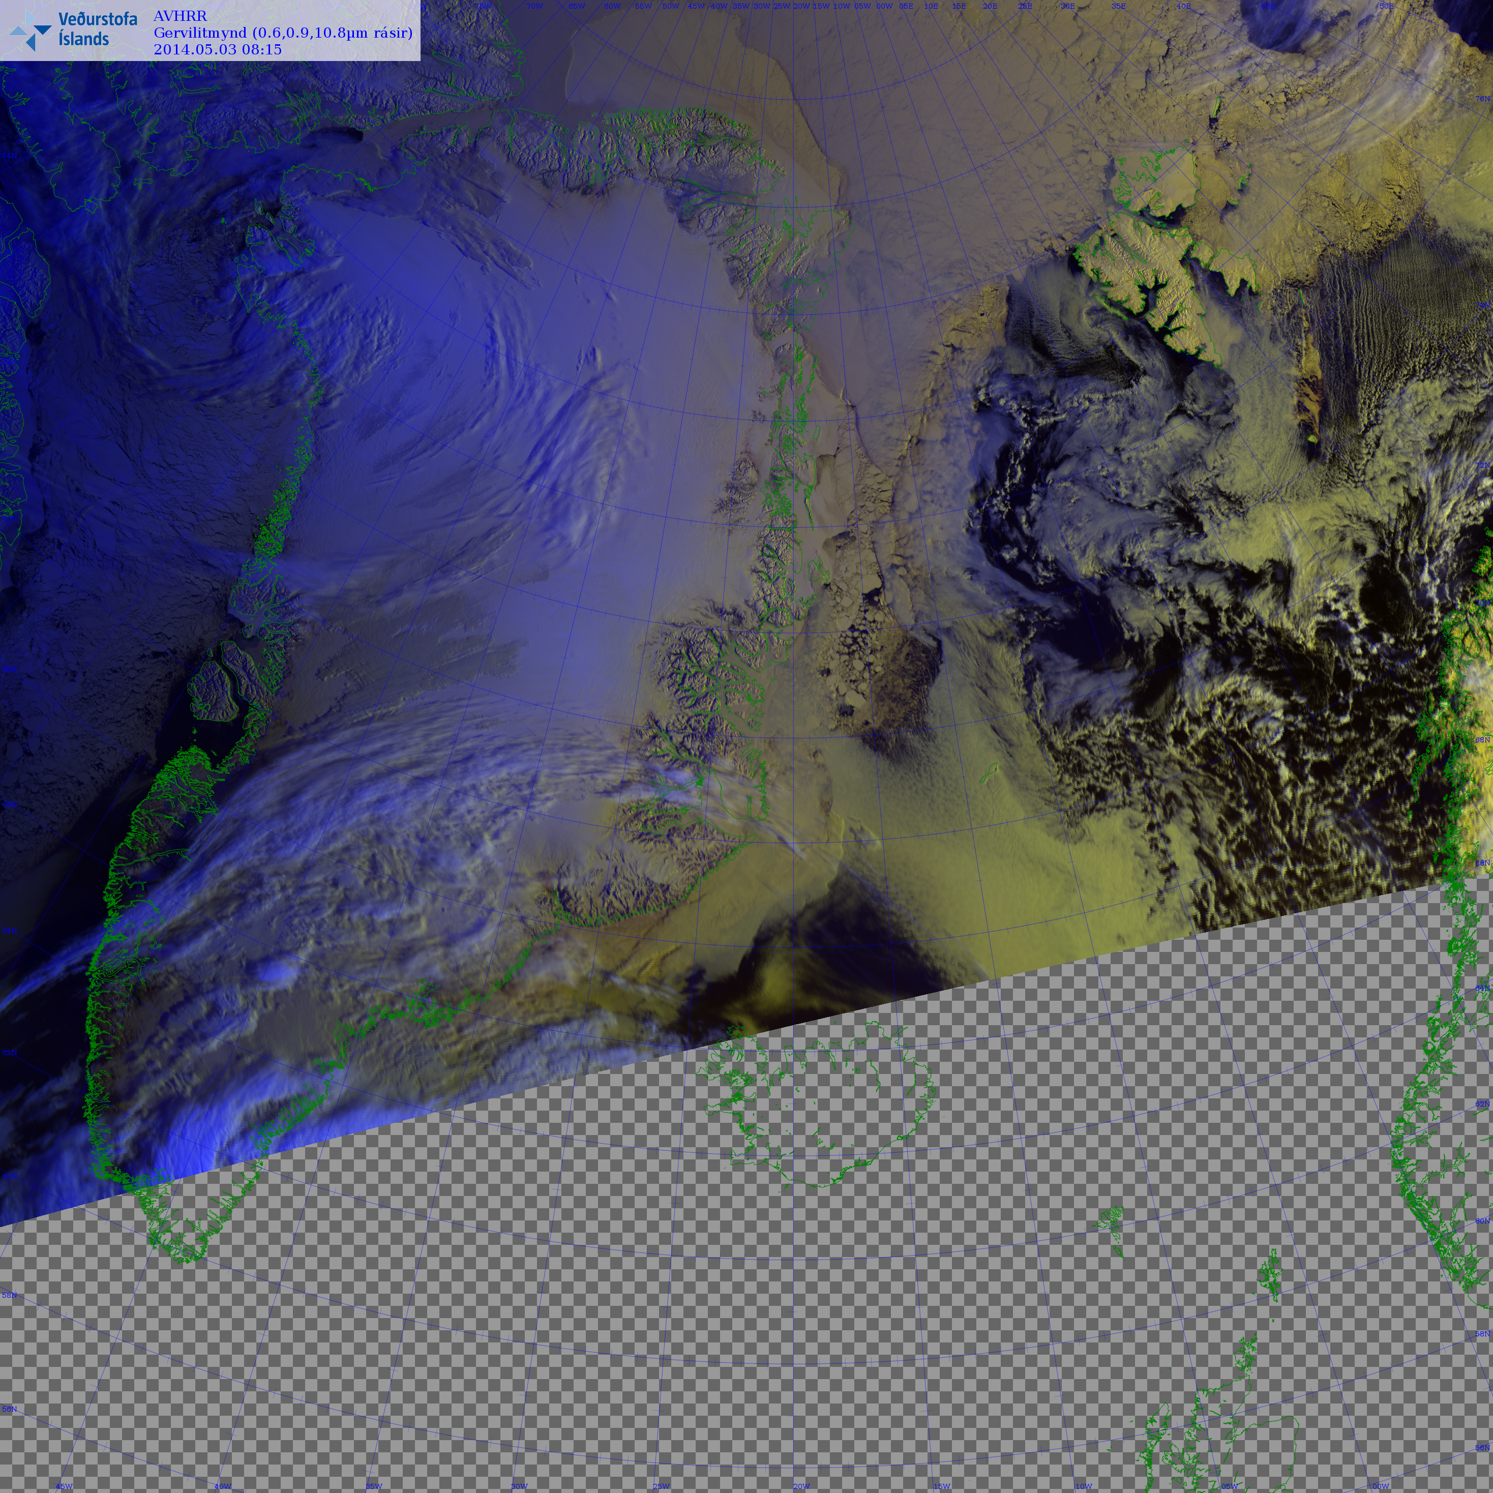The image size is (1493, 1493).
Task: Click the 2014.05.03 08:15 timestamp
Action: tap(218, 49)
